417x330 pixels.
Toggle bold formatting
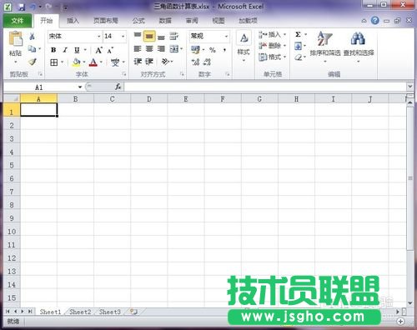pyautogui.click(x=53, y=50)
